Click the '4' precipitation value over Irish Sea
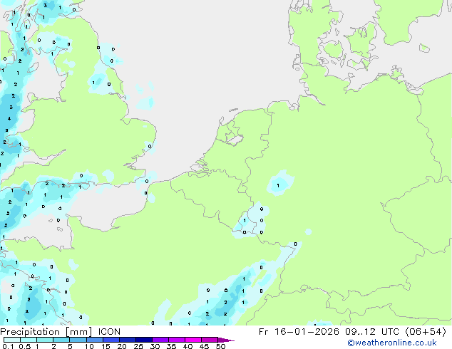 coord(9,119)
